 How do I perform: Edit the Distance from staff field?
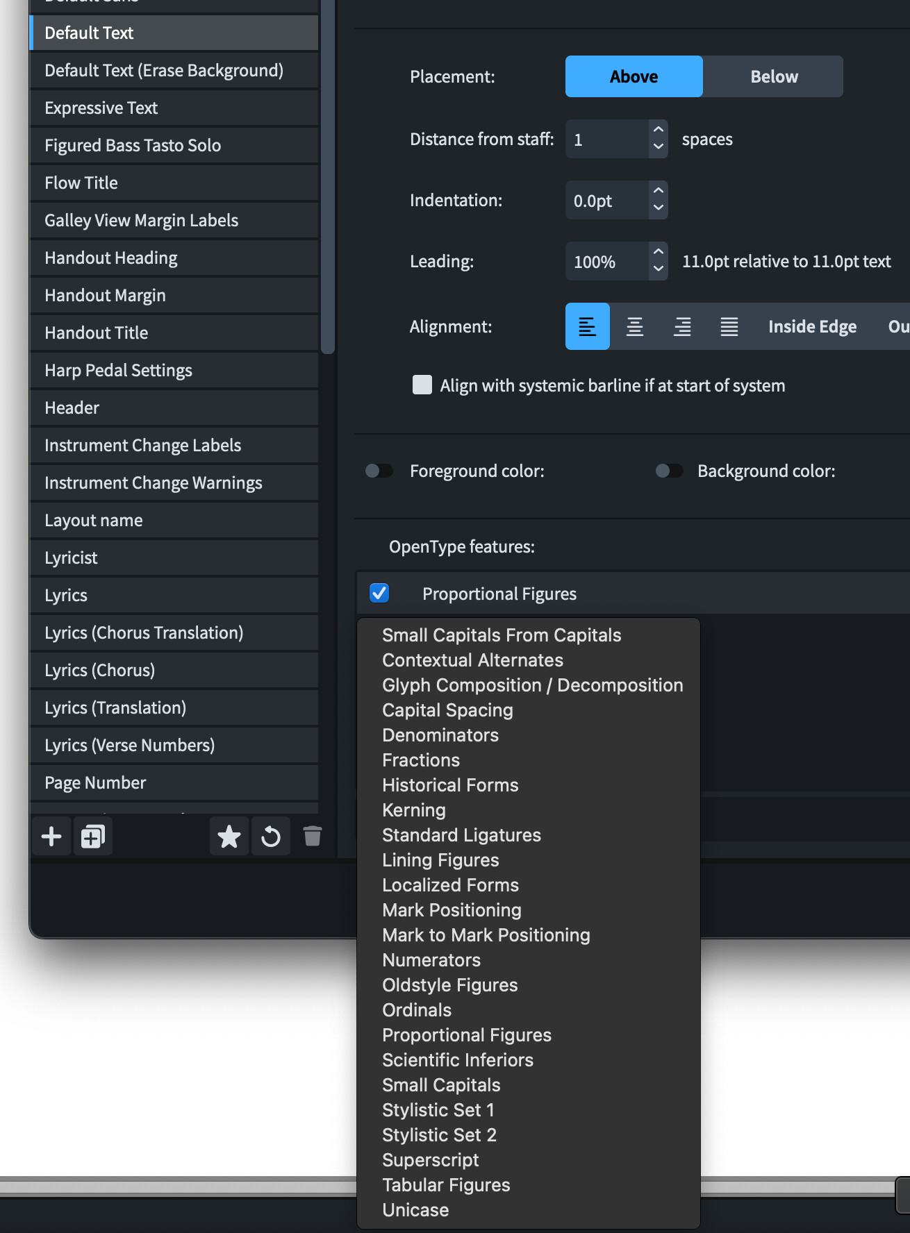coord(608,139)
